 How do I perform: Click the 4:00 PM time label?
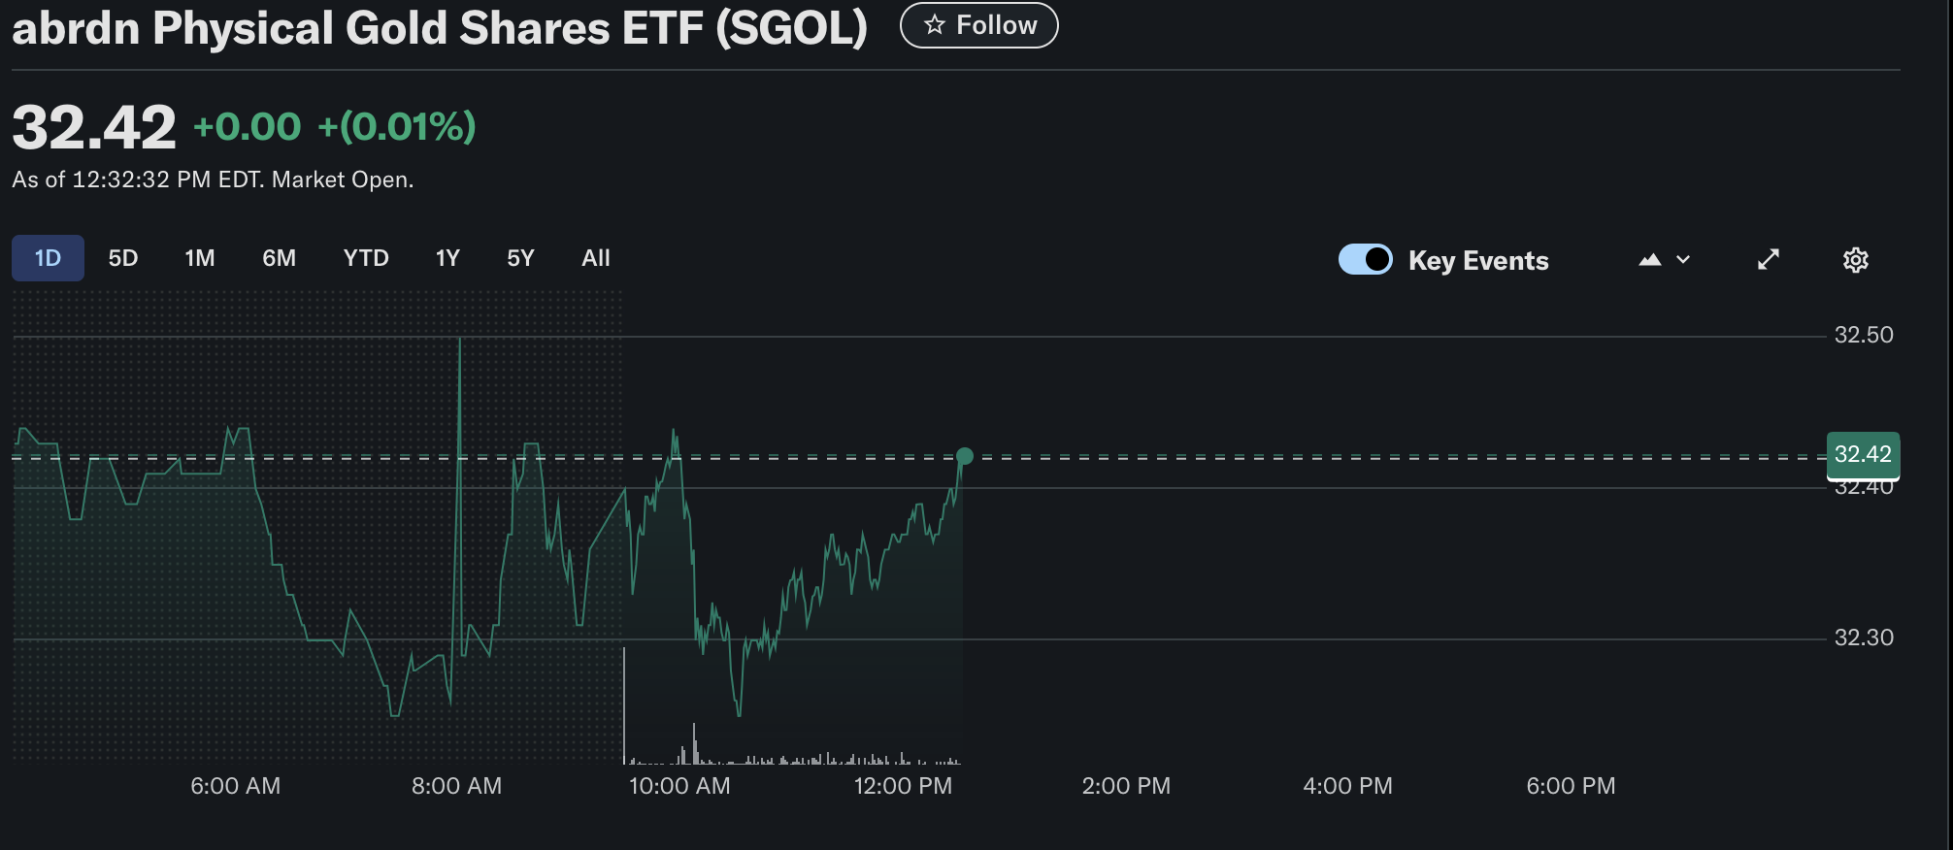(1347, 786)
